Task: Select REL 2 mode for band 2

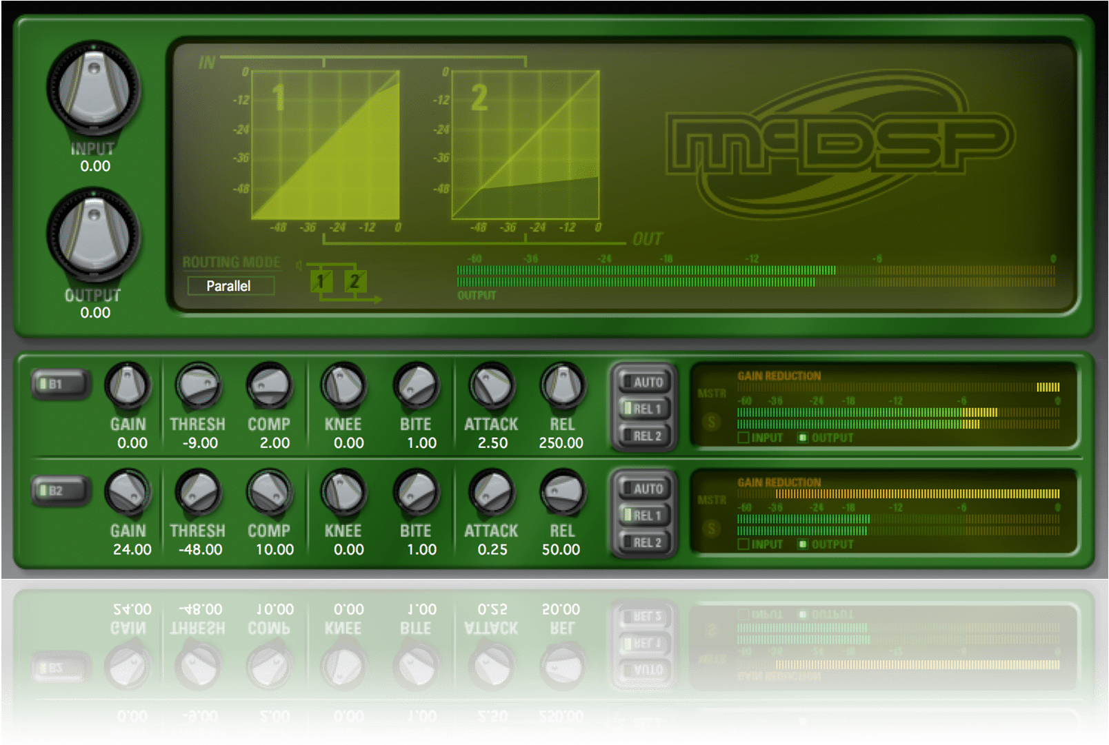Action: pos(643,542)
